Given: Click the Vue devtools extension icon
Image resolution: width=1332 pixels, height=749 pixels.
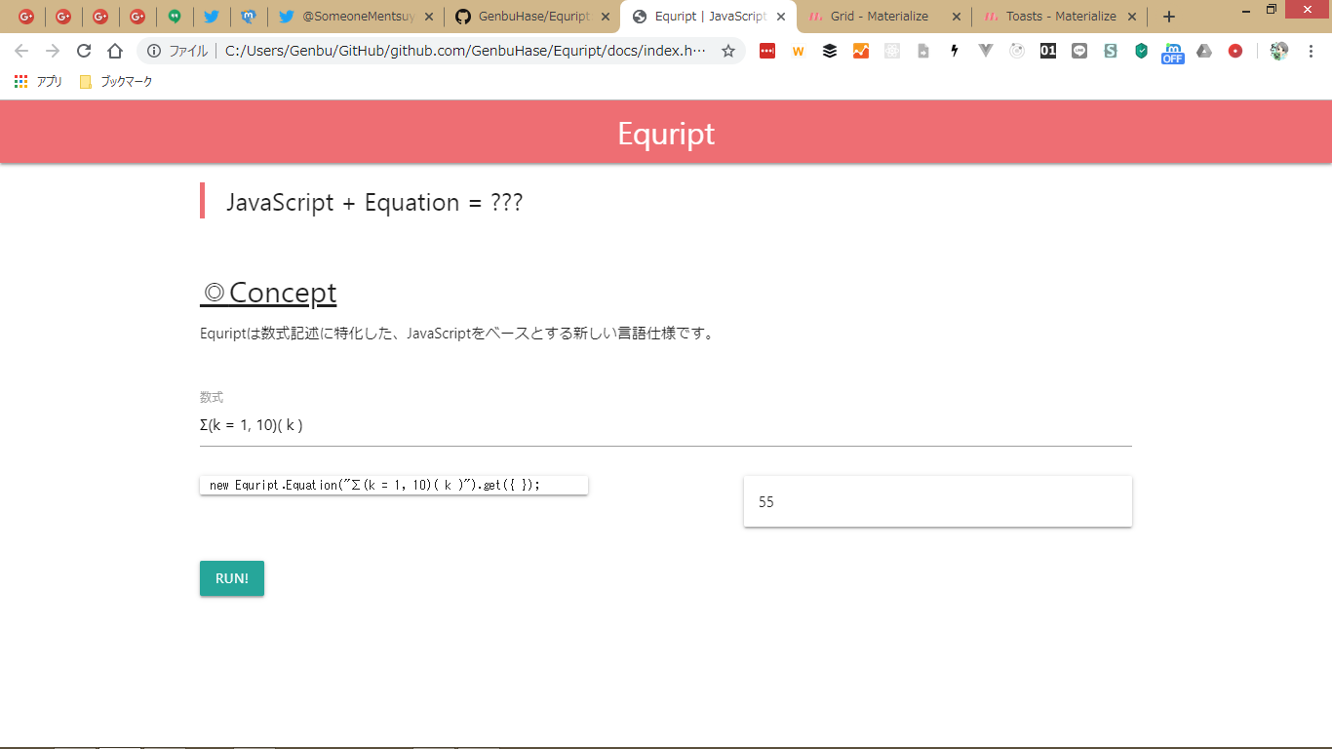Looking at the screenshot, I should (x=986, y=52).
